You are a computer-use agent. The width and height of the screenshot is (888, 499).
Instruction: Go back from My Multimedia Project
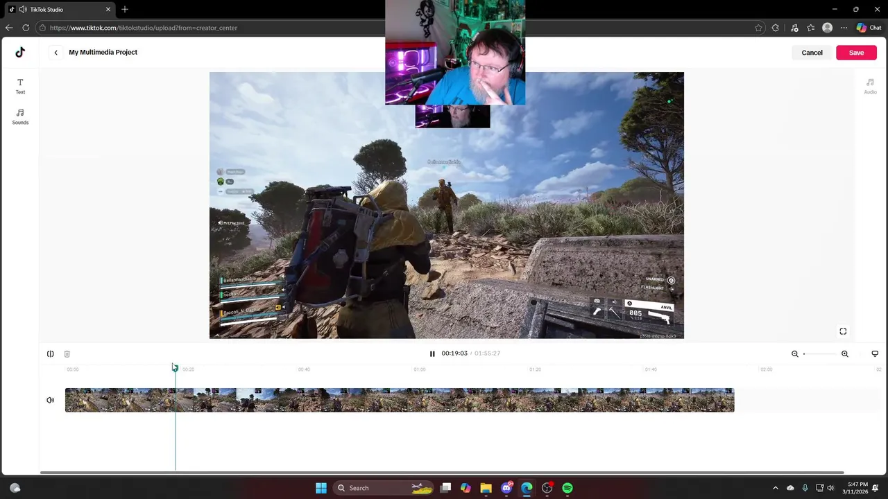click(x=55, y=53)
